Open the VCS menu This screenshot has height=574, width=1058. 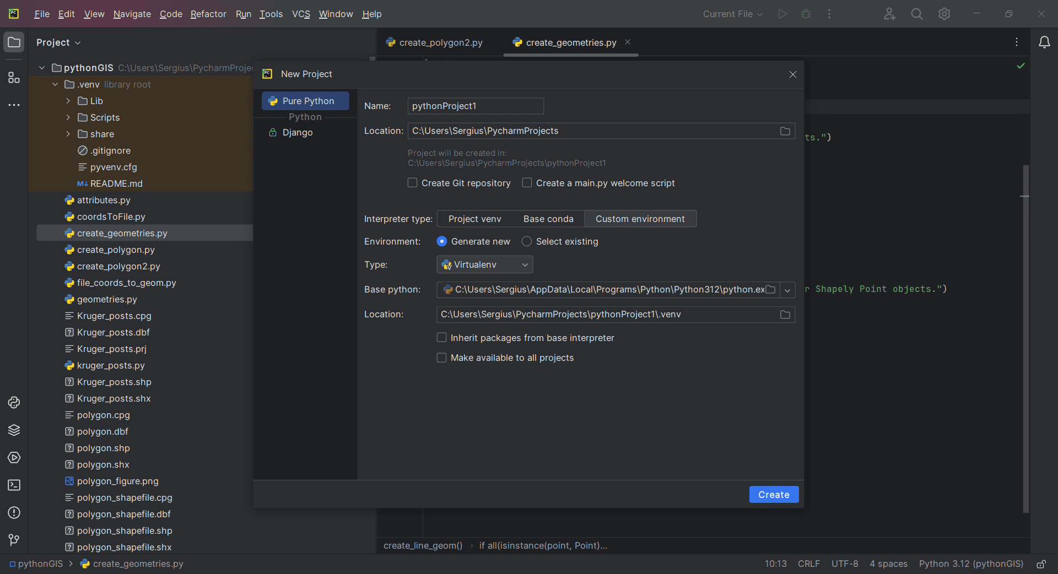[301, 14]
